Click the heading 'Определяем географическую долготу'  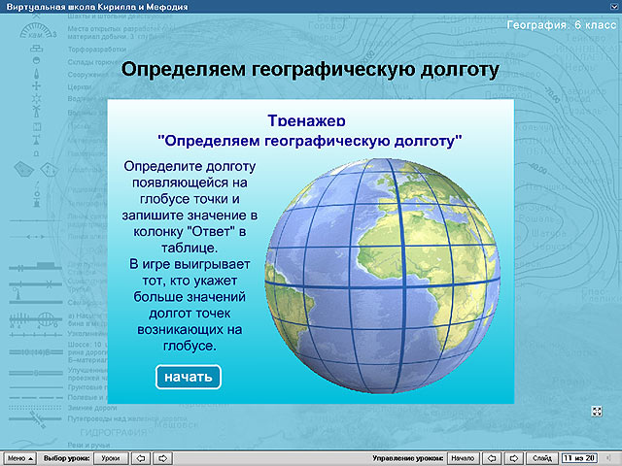pos(308,70)
